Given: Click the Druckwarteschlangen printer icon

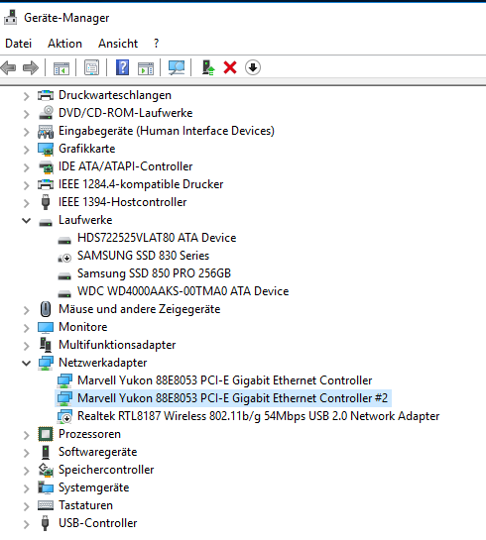Looking at the screenshot, I should coord(46,95).
